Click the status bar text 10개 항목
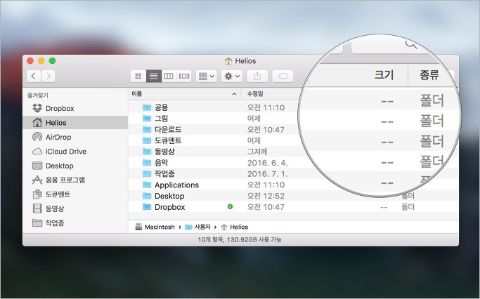 pyautogui.click(x=210, y=239)
